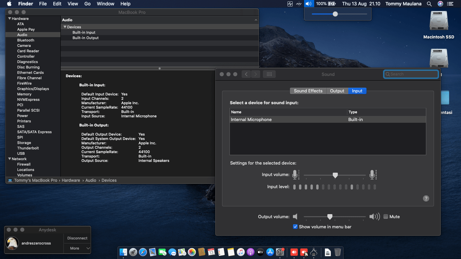Screen dimensions: 461x259
Task: Uncheck Show volume in menu bar
Action: coord(295,227)
